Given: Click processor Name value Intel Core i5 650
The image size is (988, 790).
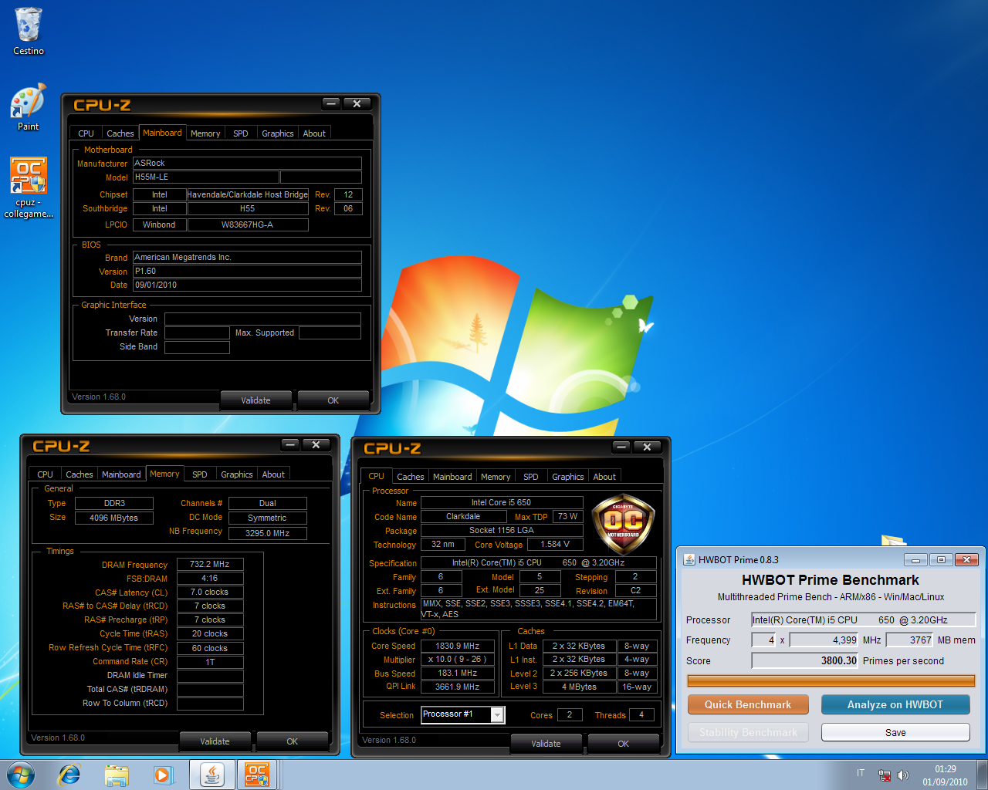Looking at the screenshot, I should point(502,502).
